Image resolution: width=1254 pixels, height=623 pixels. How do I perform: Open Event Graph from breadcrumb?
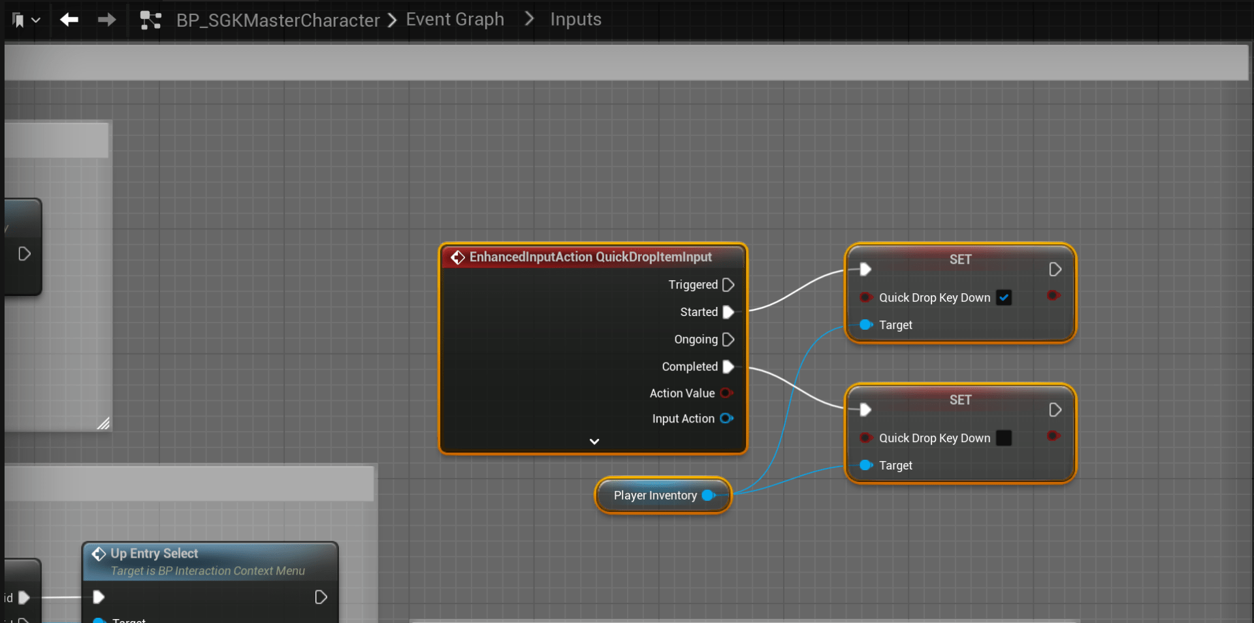tap(455, 20)
